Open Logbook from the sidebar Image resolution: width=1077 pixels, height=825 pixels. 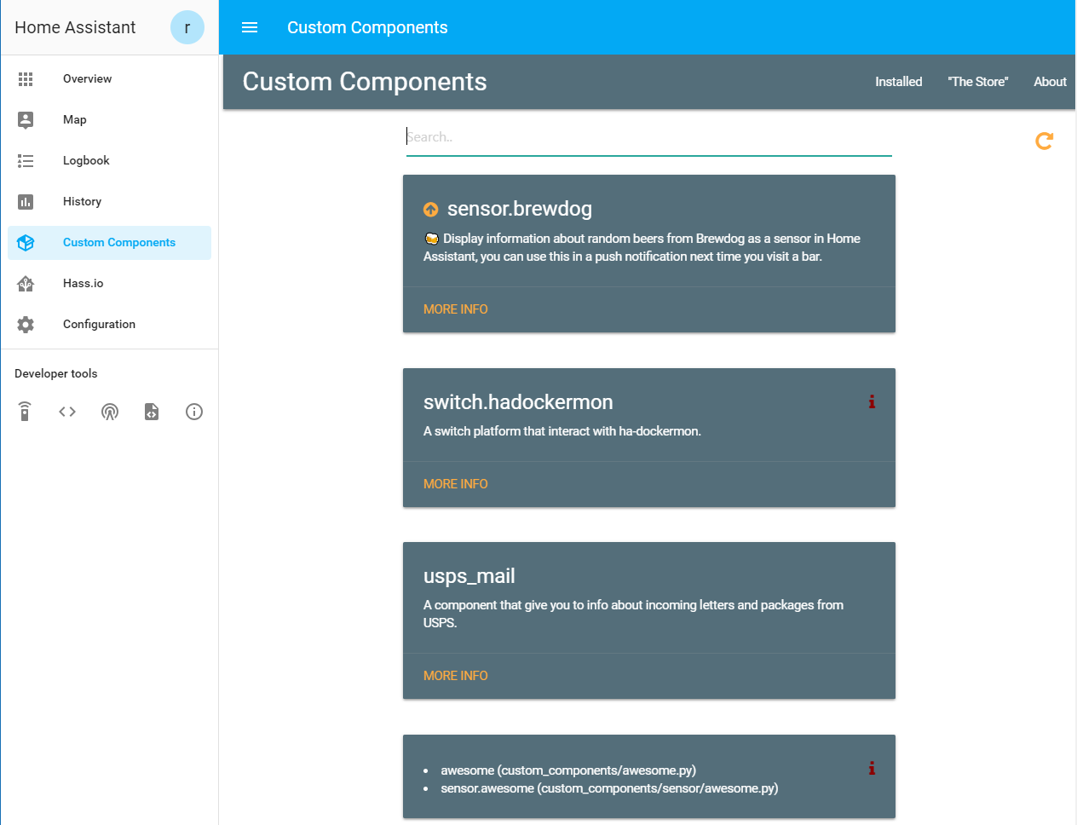tap(109, 161)
